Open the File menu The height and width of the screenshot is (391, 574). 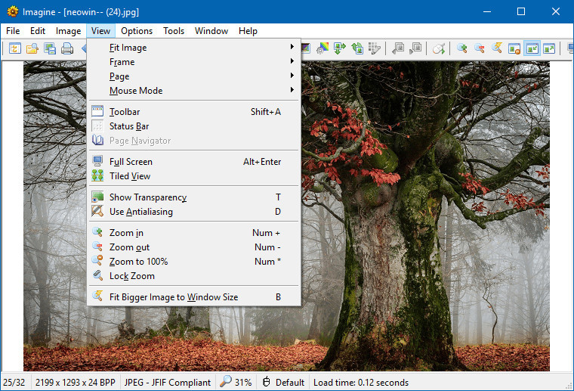(x=13, y=31)
